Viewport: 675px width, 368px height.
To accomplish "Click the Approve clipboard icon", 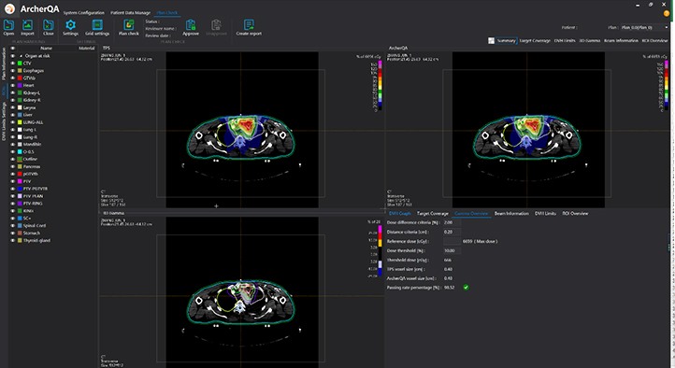I will [x=191, y=25].
